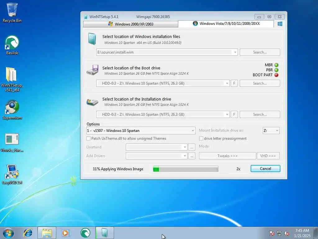The image size is (318, 239).
Task: Open the Tweaks >>> panel
Action: coord(227,156)
